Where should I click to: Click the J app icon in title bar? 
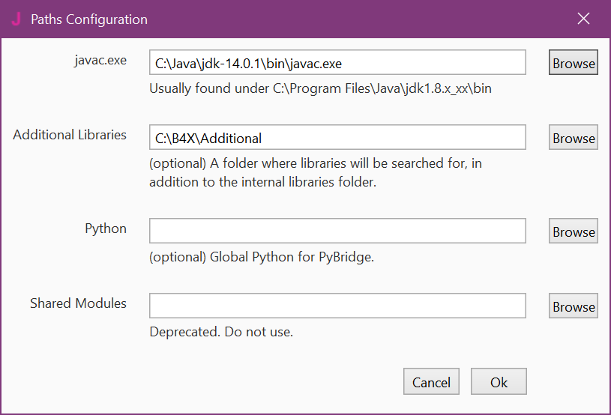pyautogui.click(x=16, y=19)
